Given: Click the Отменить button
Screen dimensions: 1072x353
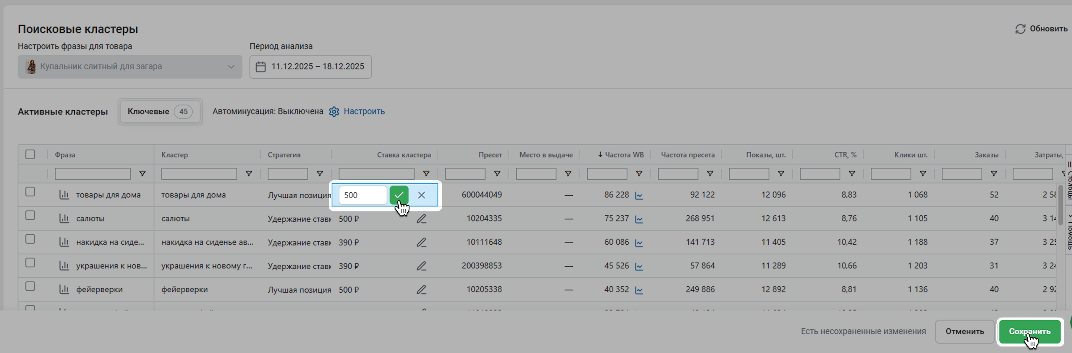Looking at the screenshot, I should point(964,331).
